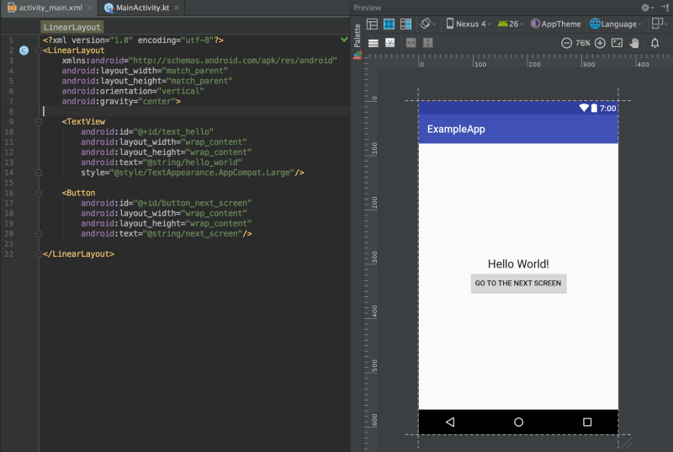Viewport: 673px width, 452px height.
Task: Toggle the horizontal list layout icon
Action: 374,43
